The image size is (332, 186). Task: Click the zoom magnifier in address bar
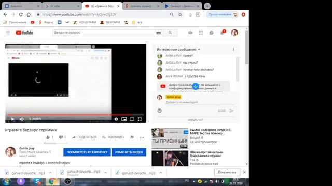click(172, 14)
